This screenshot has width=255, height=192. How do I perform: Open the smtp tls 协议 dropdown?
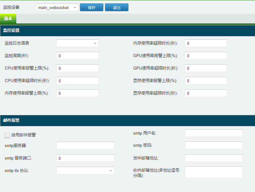click(x=86, y=170)
